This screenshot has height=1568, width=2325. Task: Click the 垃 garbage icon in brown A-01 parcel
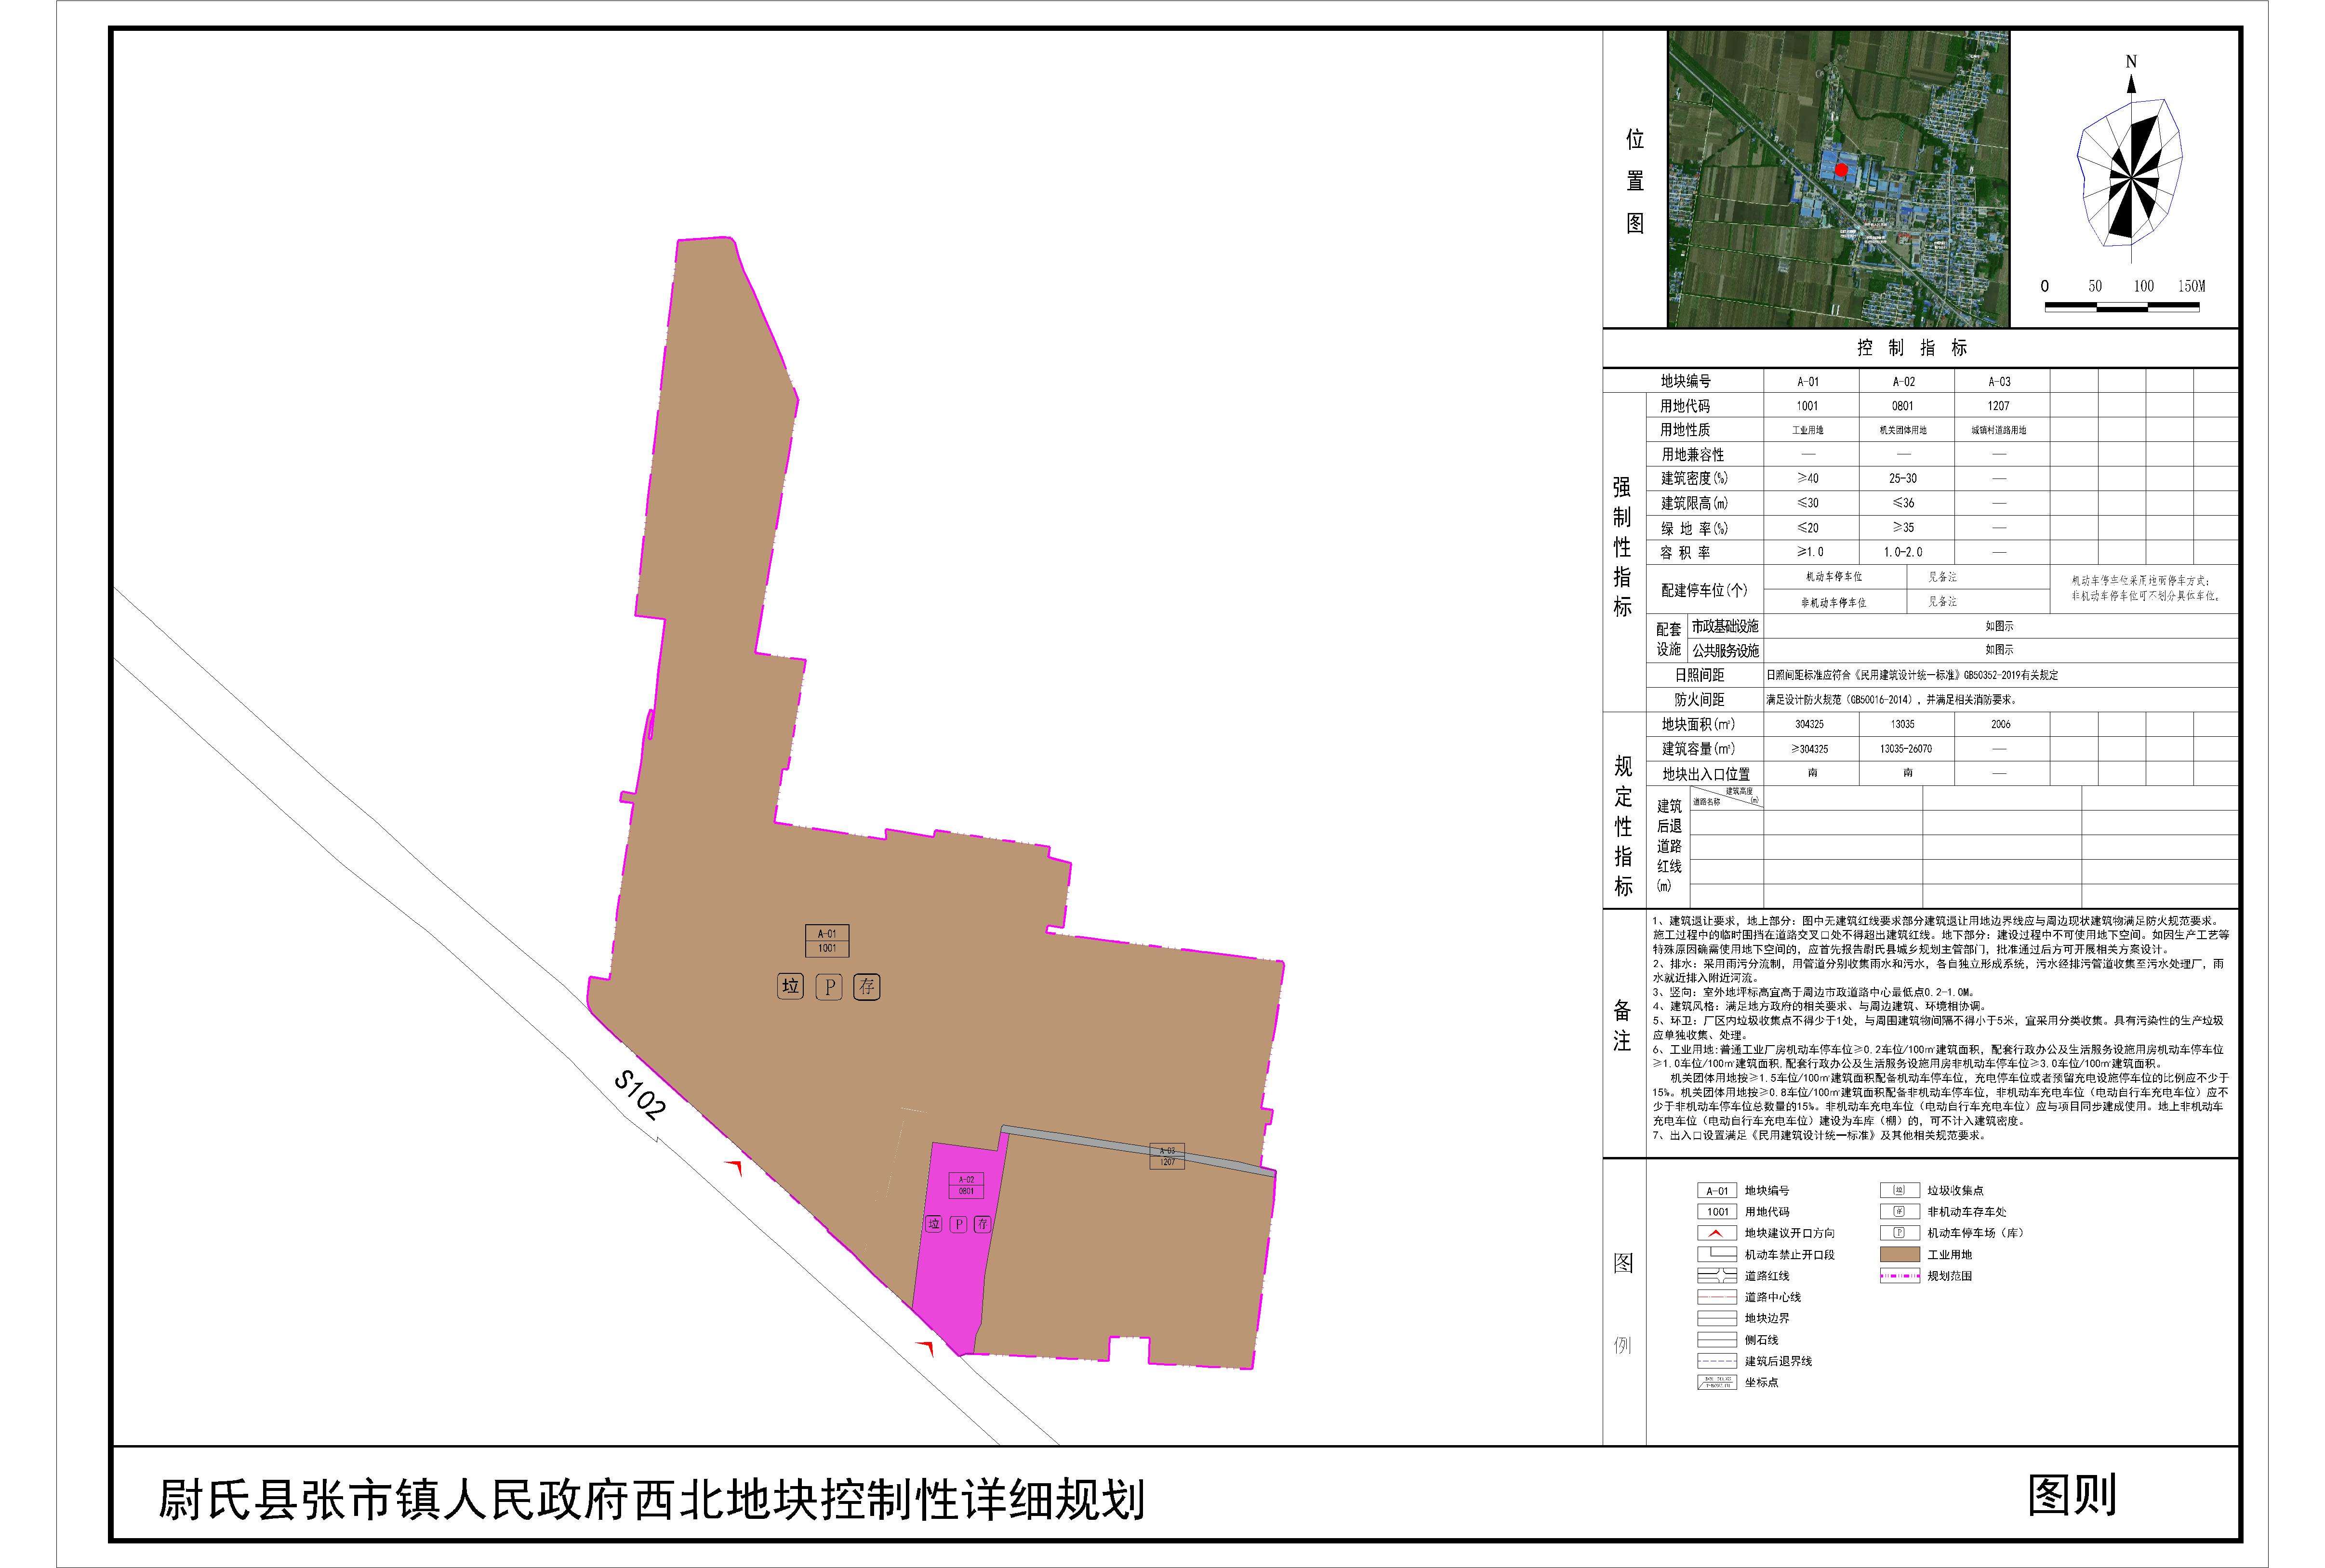pos(790,987)
